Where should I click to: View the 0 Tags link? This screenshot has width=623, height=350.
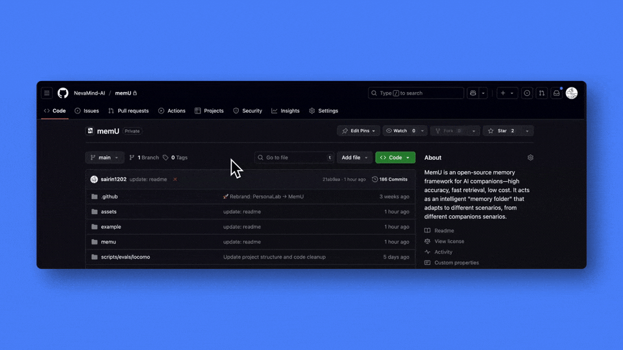[175, 157]
